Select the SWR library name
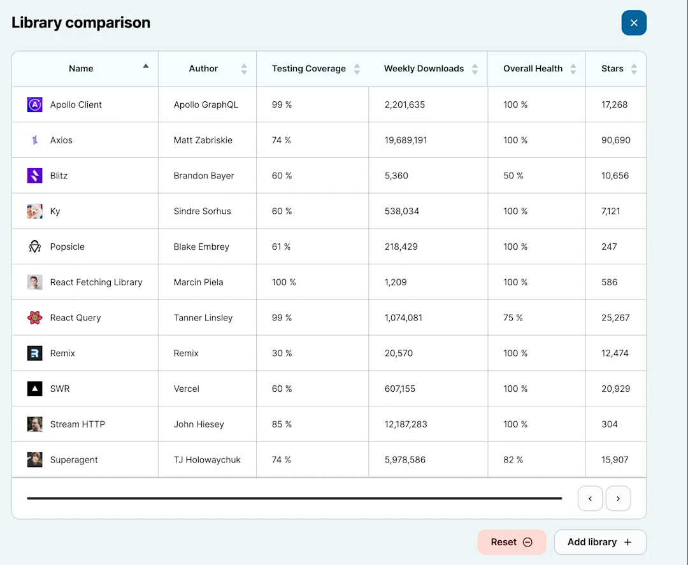Screen dimensions: 688x565 pyautogui.click(x=60, y=389)
